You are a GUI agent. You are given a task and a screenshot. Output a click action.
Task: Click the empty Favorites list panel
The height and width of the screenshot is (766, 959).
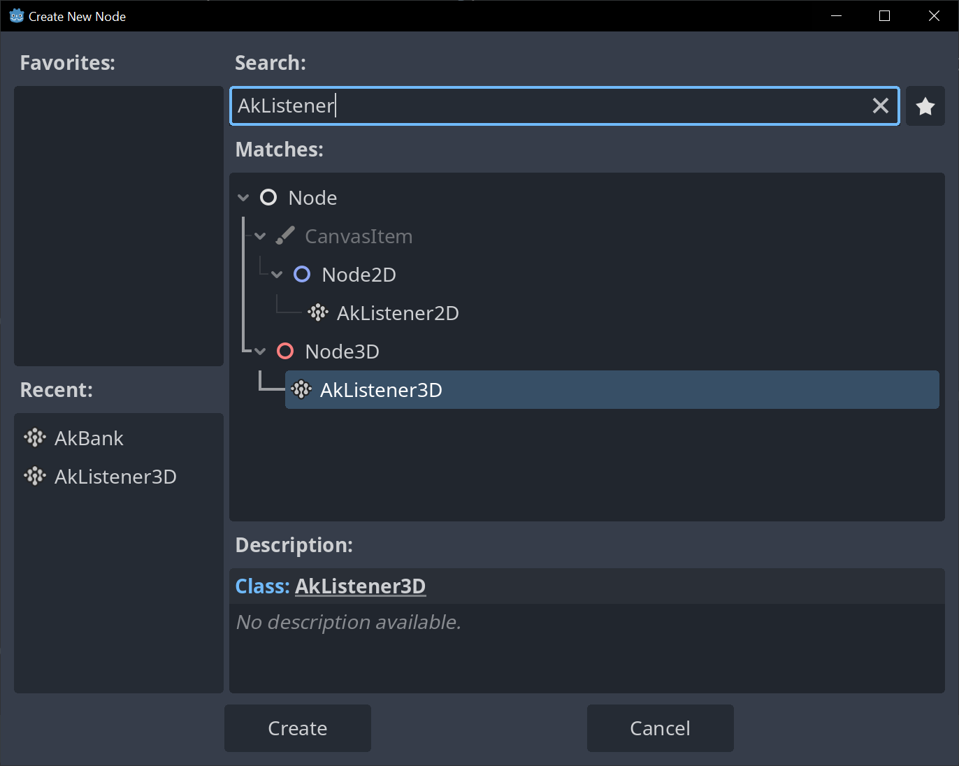point(119,226)
